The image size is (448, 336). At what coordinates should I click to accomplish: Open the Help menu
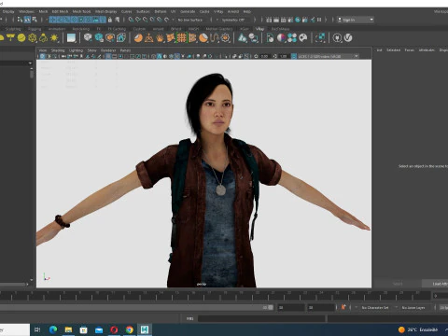(247, 11)
